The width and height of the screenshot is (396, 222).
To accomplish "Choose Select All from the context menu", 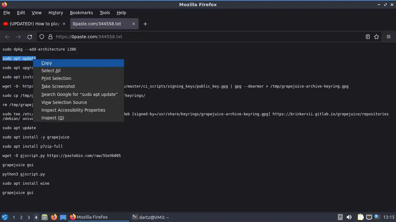I will (79, 71).
